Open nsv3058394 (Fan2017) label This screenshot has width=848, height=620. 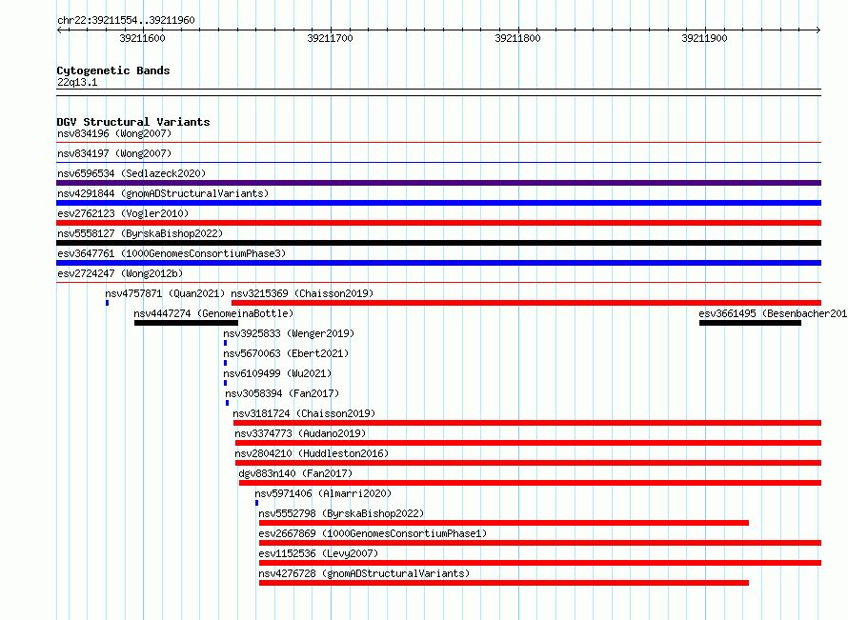pyautogui.click(x=282, y=393)
